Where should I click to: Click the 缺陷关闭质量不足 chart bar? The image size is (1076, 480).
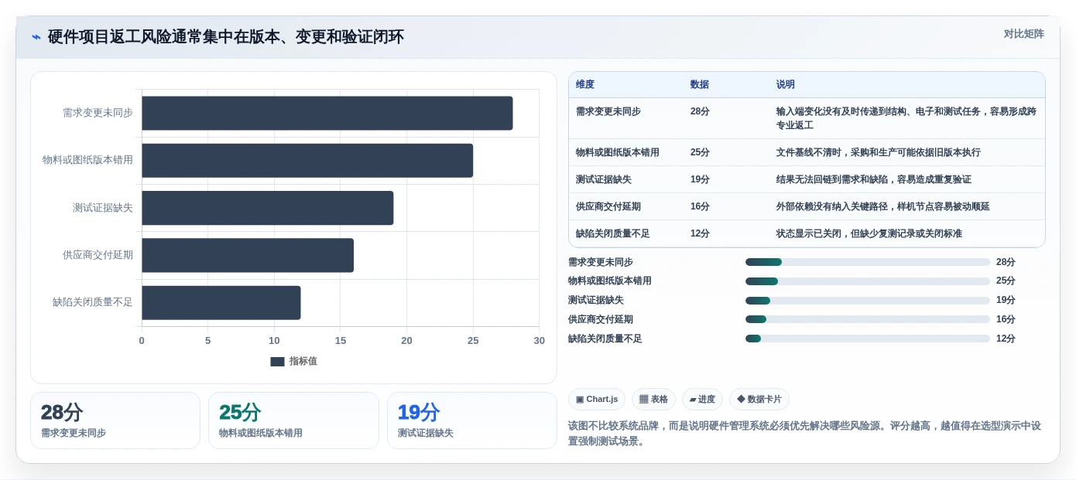221,303
